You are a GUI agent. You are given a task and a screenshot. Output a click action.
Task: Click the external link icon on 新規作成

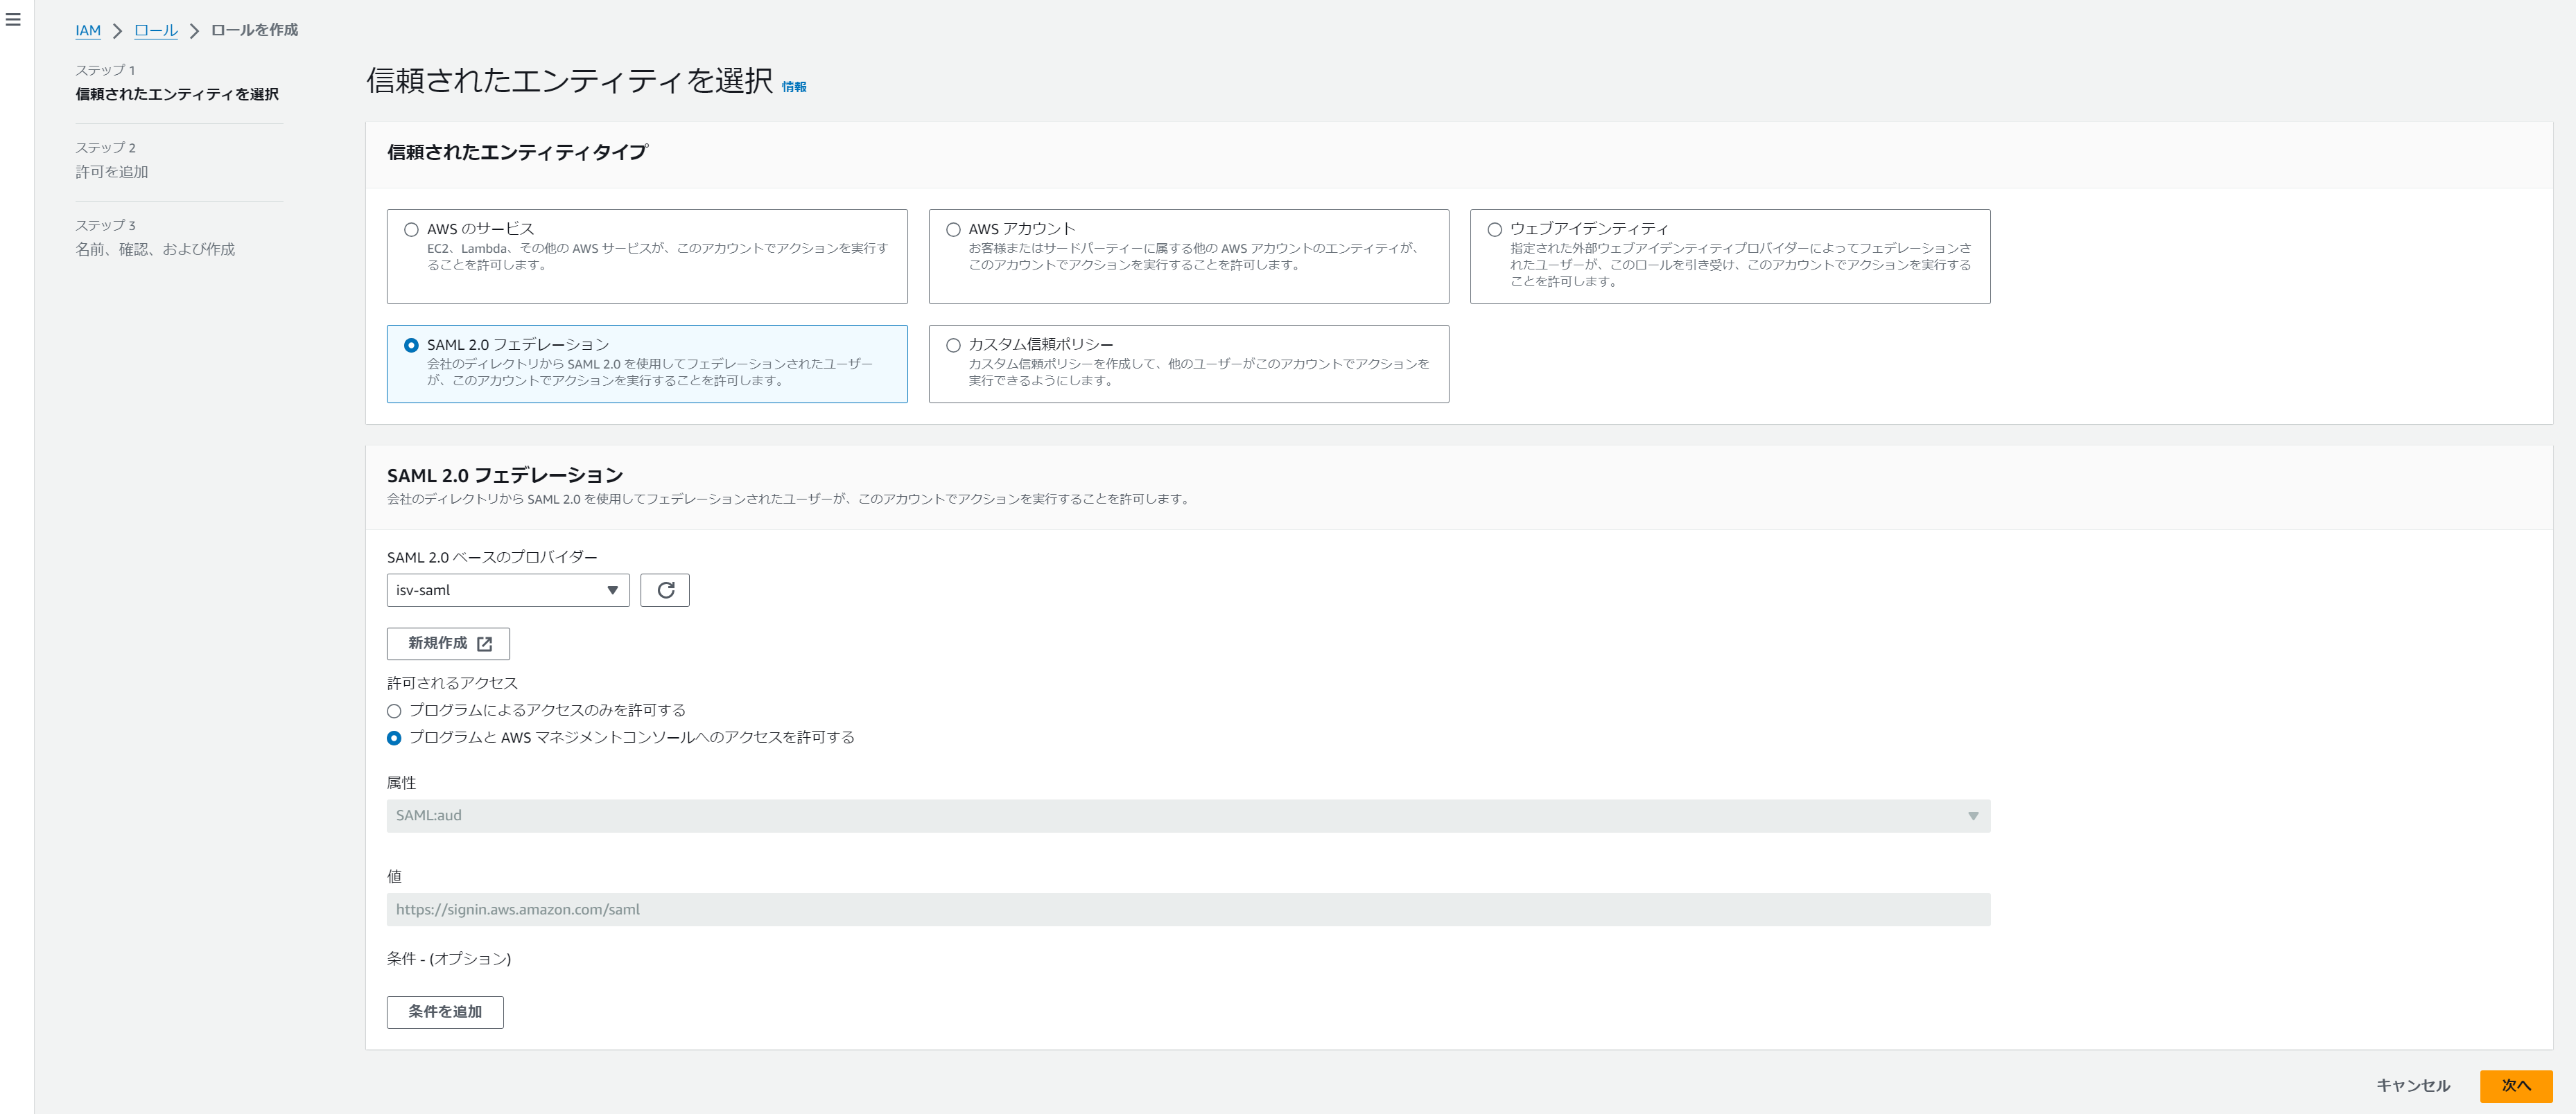486,644
